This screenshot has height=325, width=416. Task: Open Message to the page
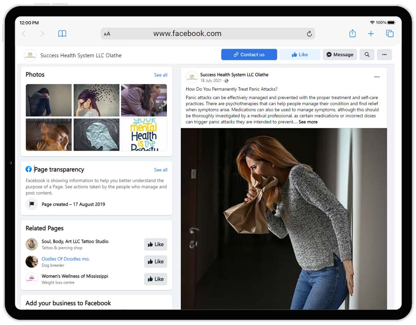pos(340,55)
